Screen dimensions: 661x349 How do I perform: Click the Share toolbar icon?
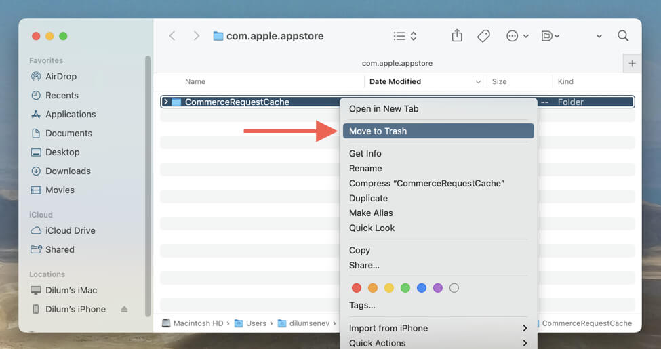pos(457,36)
